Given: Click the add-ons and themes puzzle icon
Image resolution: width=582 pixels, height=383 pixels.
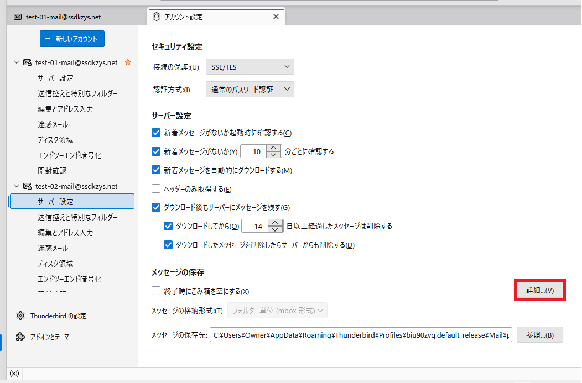Looking at the screenshot, I should click(20, 337).
